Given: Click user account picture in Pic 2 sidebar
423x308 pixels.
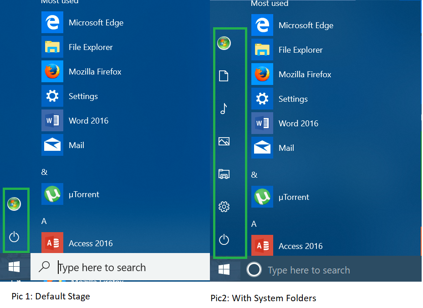Looking at the screenshot, I should (x=224, y=43).
